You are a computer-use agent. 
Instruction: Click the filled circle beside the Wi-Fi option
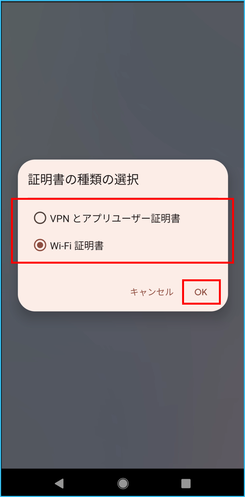pyautogui.click(x=40, y=245)
